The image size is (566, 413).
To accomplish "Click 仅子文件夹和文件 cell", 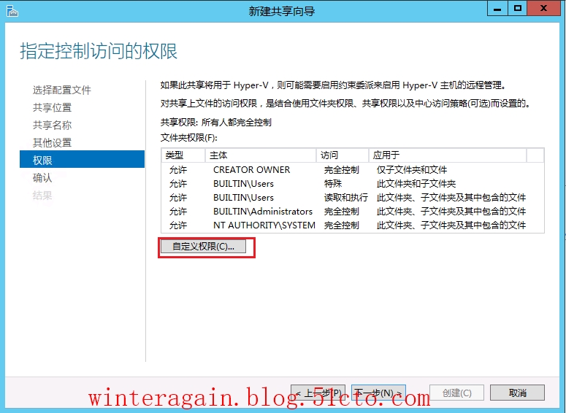I will pyautogui.click(x=412, y=170).
